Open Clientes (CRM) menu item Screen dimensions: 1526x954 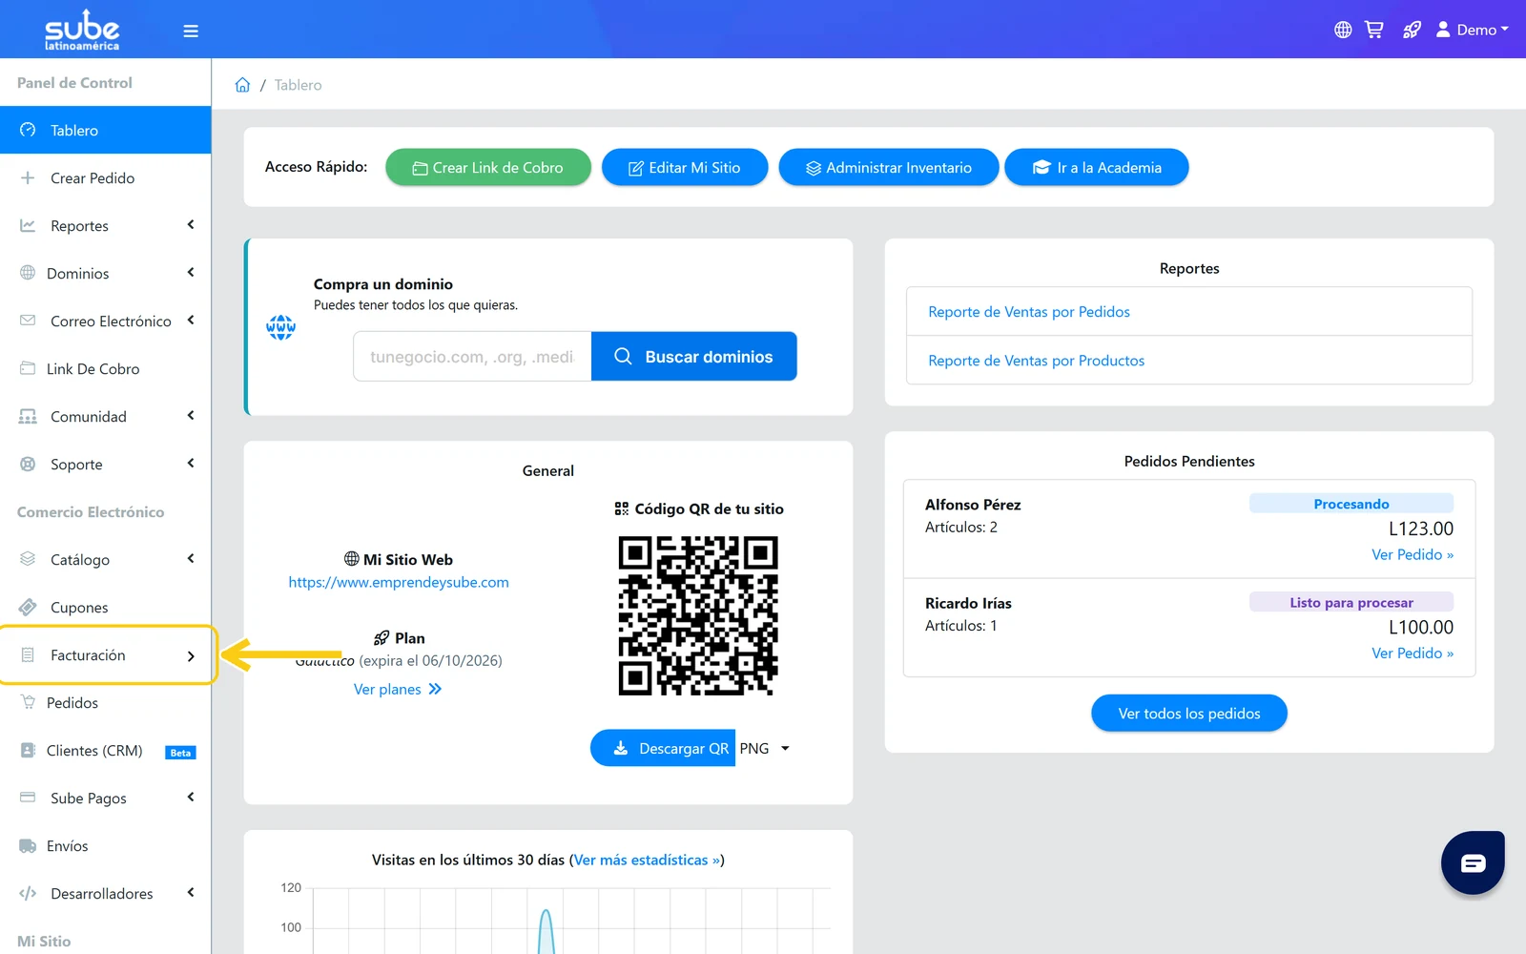(x=105, y=750)
